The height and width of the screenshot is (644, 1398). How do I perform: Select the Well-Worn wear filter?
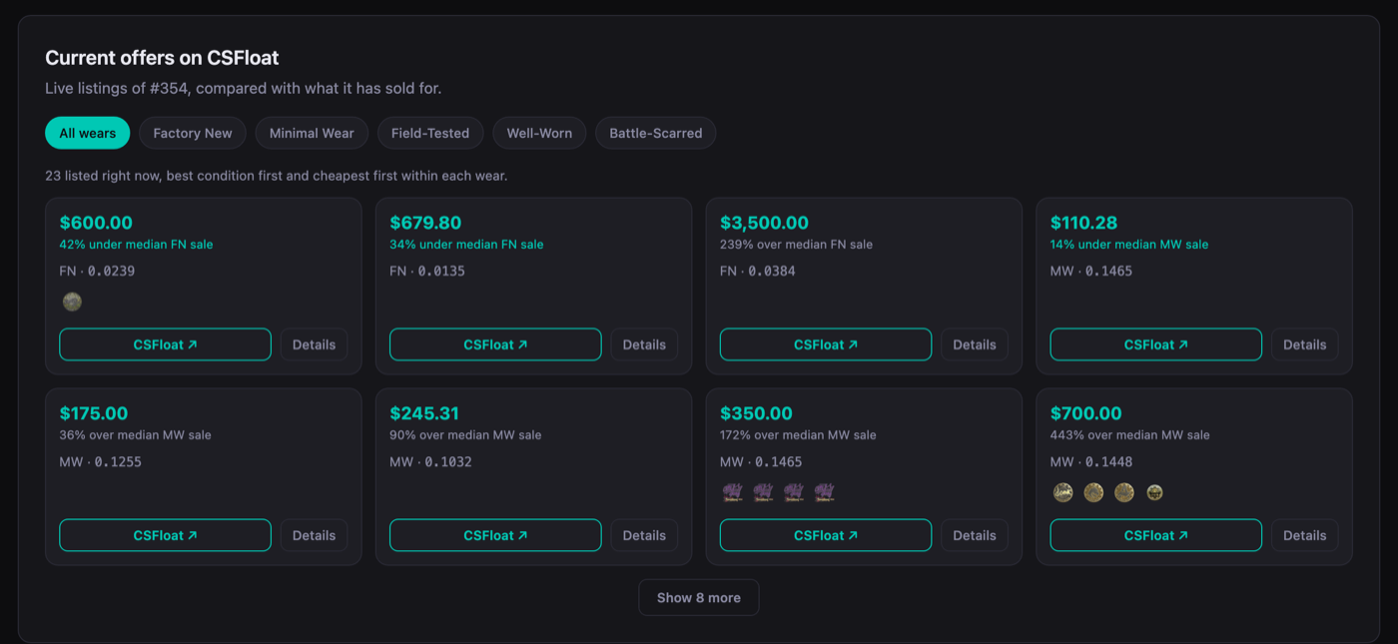click(539, 133)
